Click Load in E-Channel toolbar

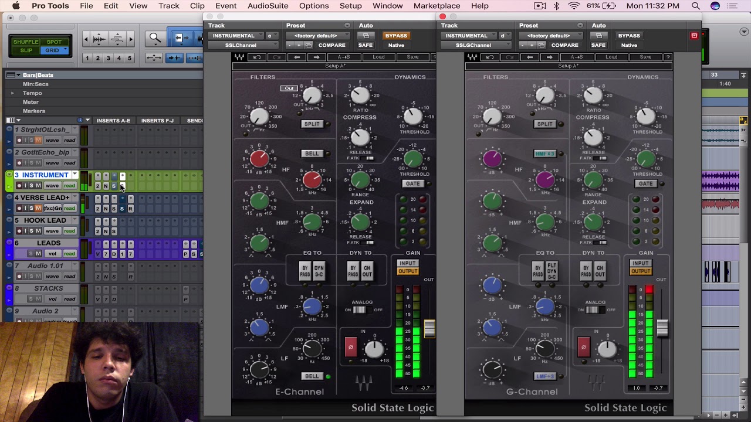pyautogui.click(x=378, y=57)
